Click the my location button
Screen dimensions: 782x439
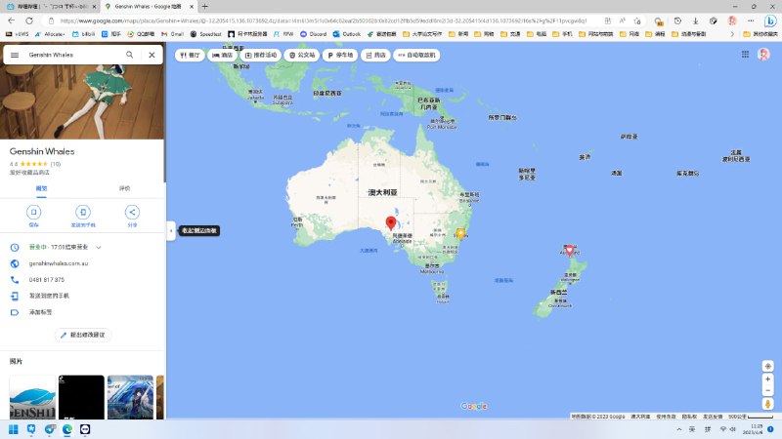click(x=767, y=366)
